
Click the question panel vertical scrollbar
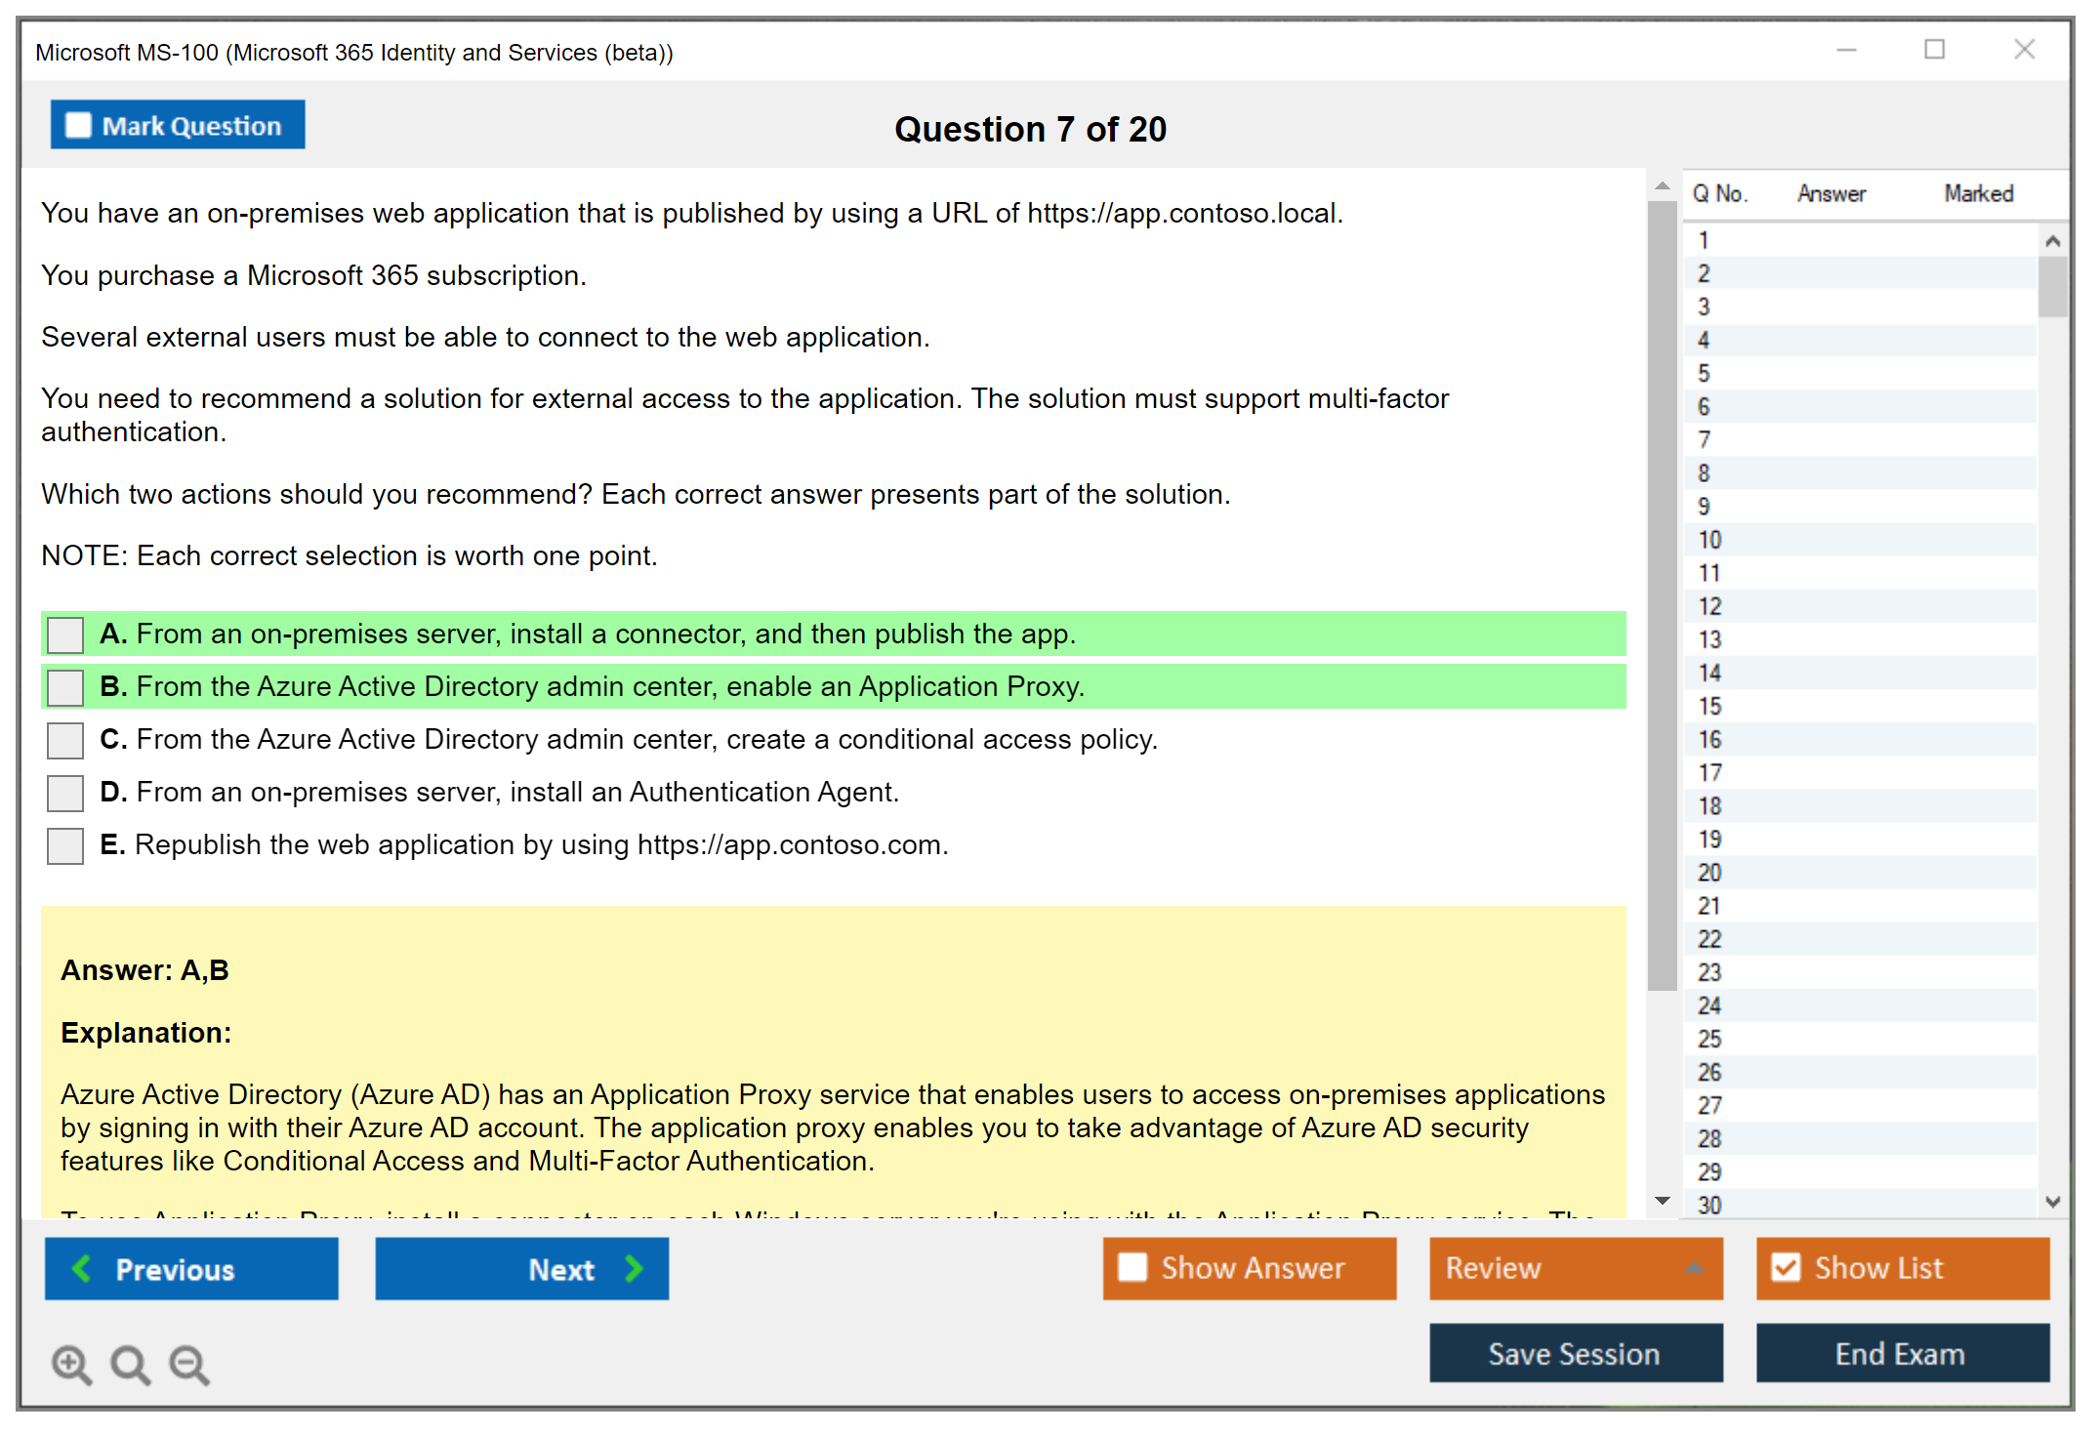tap(1662, 595)
